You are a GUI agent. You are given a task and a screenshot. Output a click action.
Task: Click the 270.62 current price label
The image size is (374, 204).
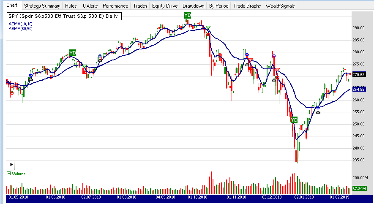pos(358,75)
